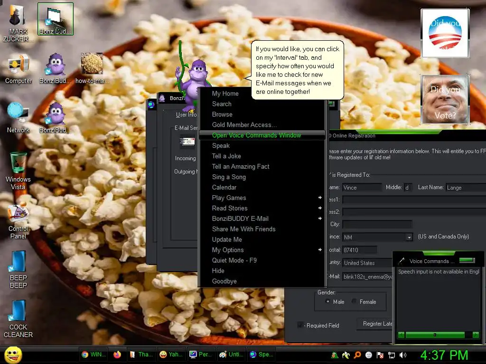Select Browse in the Bonzi menu
The width and height of the screenshot is (486, 364).
[262, 115]
